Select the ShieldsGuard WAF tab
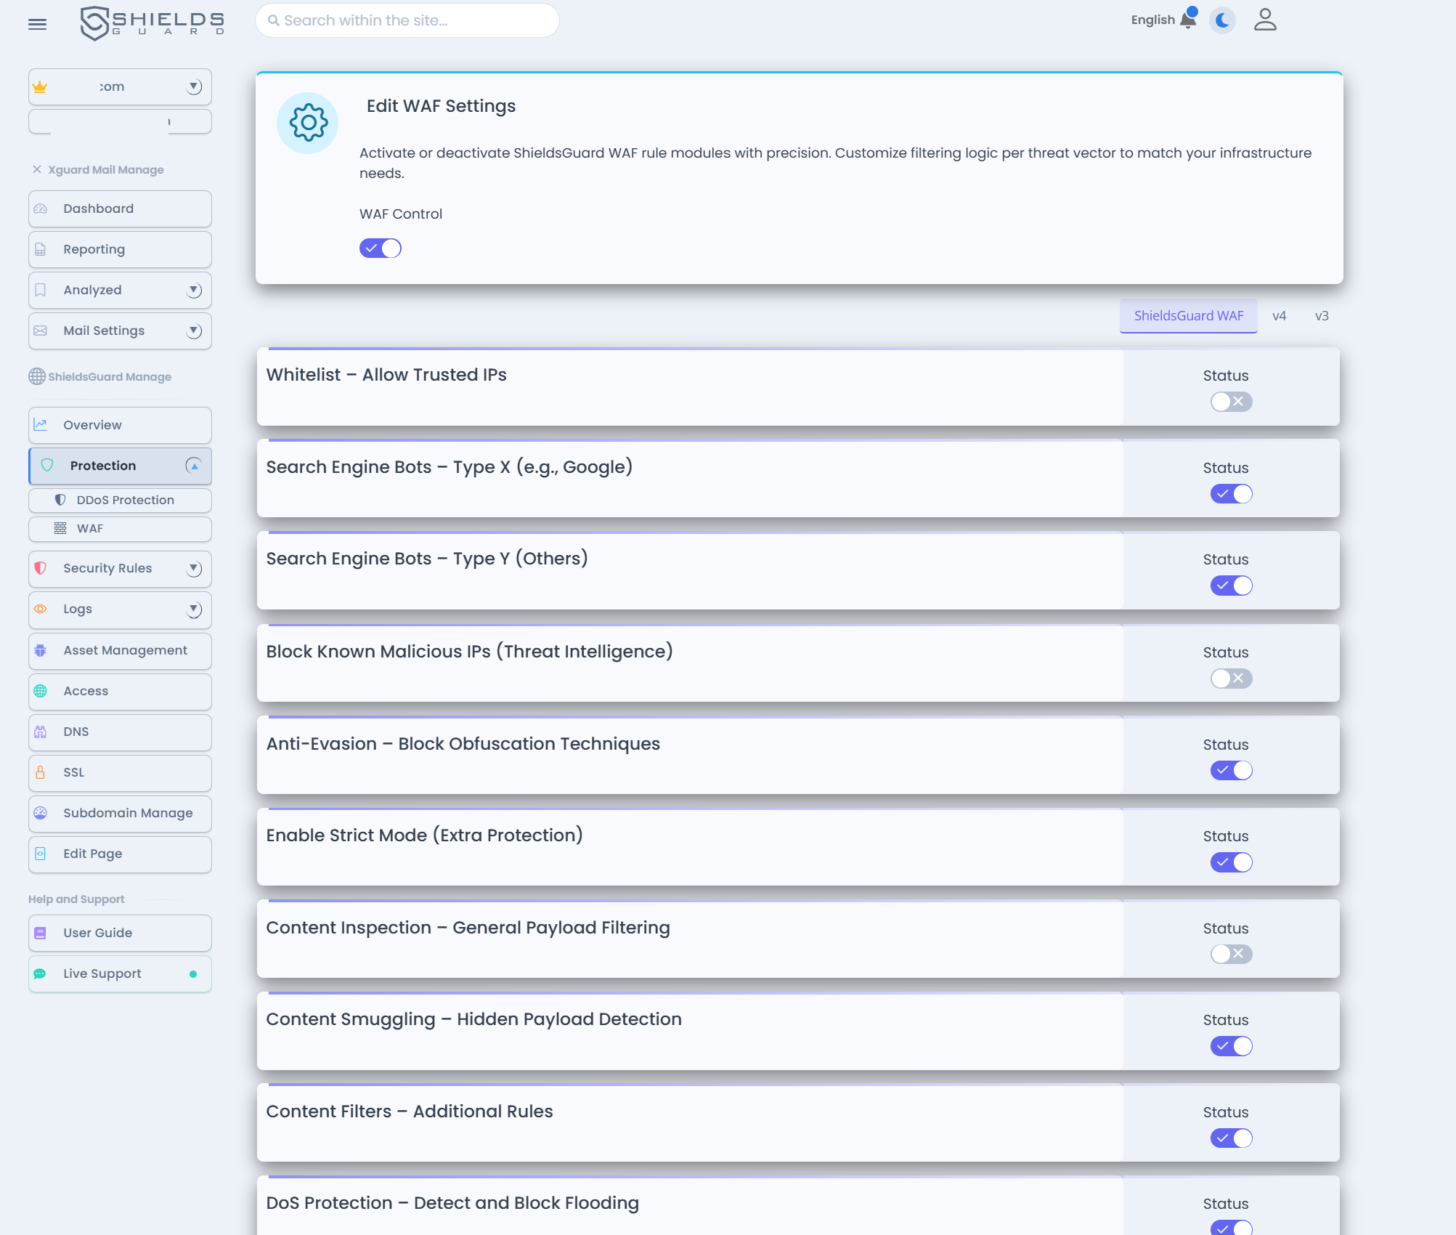This screenshot has height=1235, width=1456. [x=1188, y=316]
